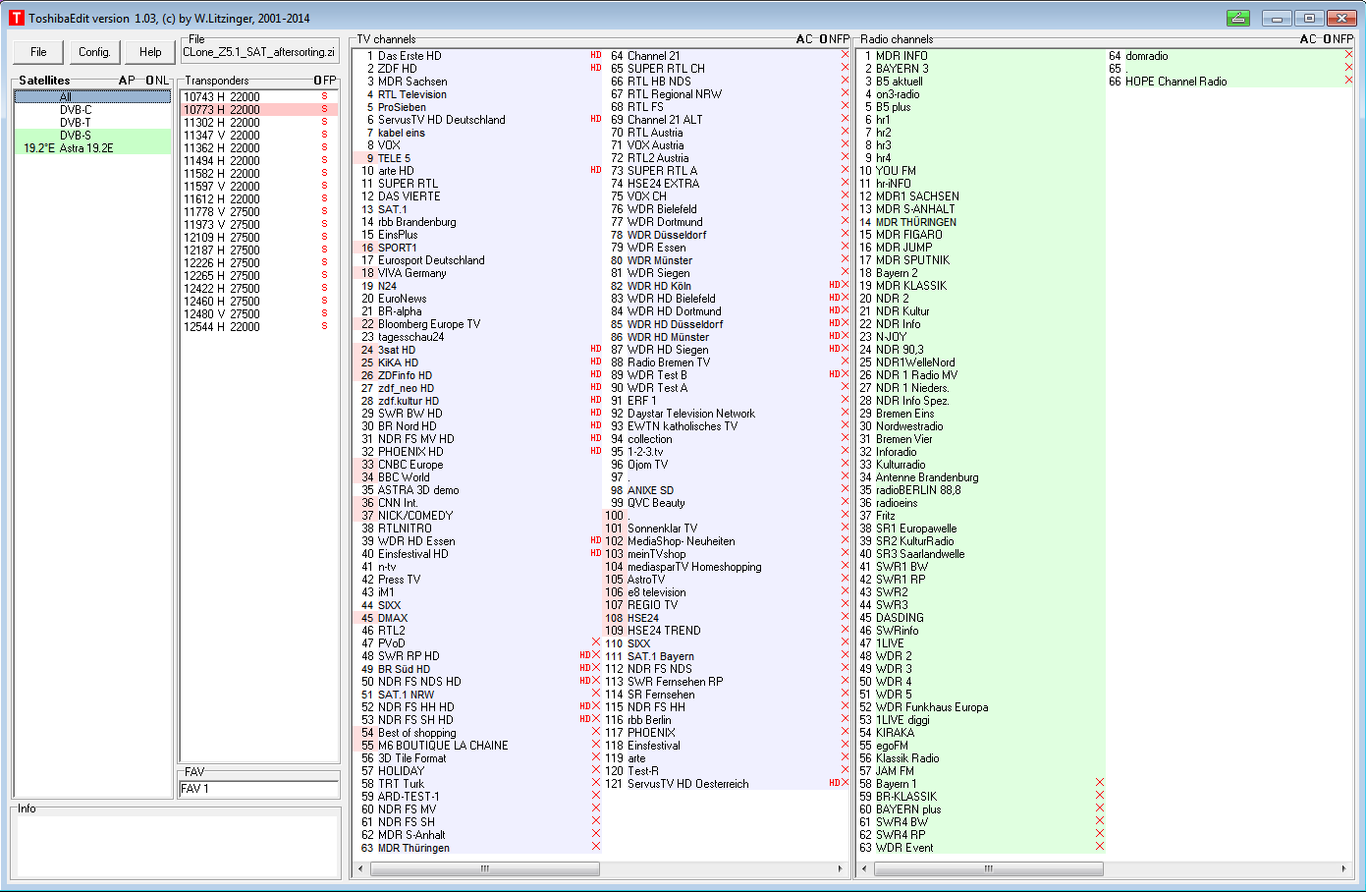Click right arrow of Radio channels scrollbar
Image resolution: width=1366 pixels, height=892 pixels.
(1344, 868)
